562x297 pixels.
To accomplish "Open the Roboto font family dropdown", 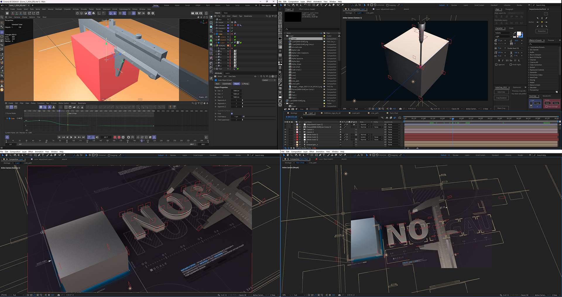I will (503, 33).
